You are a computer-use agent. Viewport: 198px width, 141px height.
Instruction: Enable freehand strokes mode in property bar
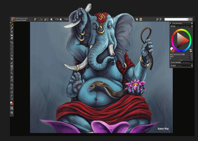[39, 19]
